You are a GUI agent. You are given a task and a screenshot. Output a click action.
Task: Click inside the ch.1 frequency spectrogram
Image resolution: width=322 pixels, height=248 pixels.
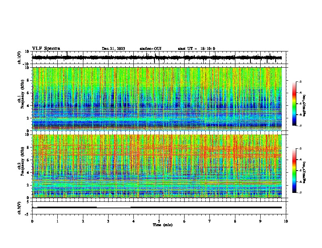[157, 99]
